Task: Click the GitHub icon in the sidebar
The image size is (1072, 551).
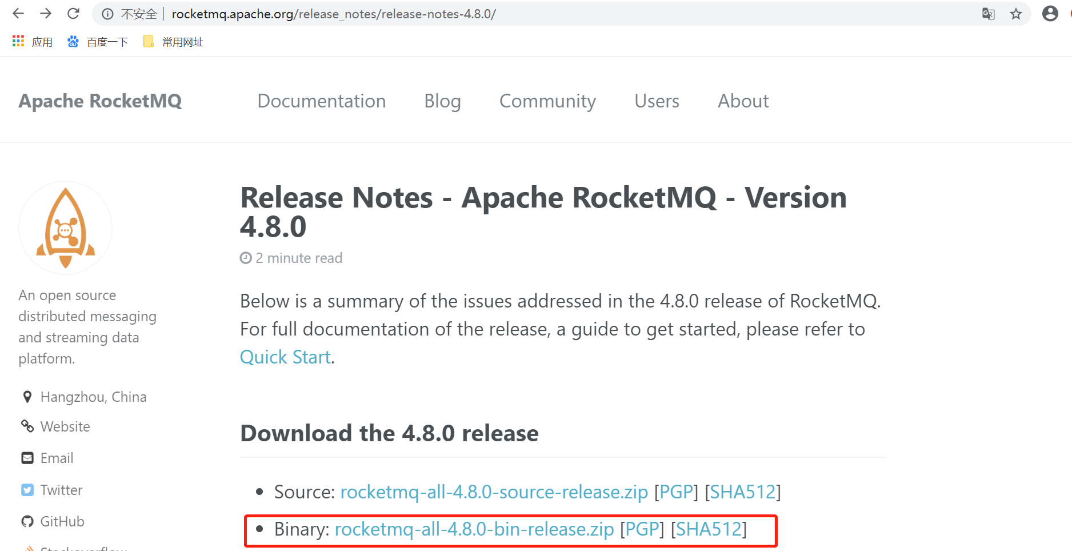Action: point(27,521)
